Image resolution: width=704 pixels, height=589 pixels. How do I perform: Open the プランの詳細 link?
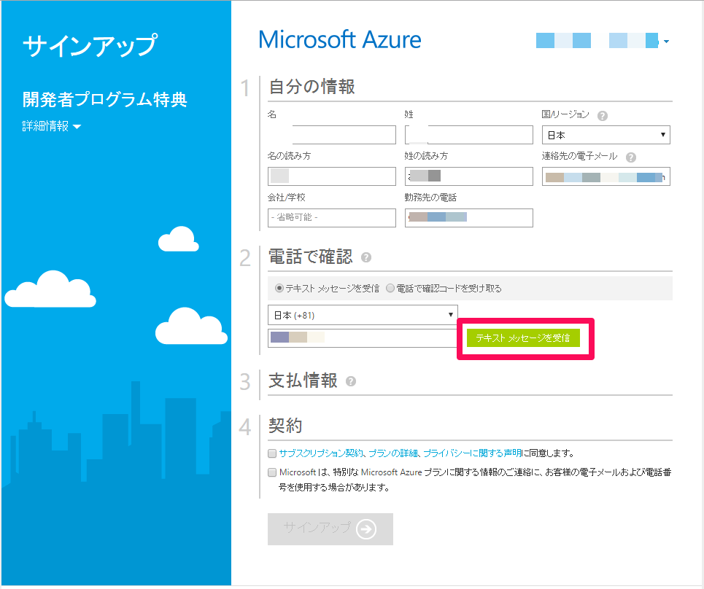click(393, 453)
